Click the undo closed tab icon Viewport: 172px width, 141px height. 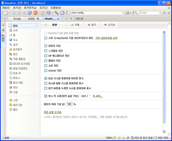pyautogui.click(x=48, y=13)
